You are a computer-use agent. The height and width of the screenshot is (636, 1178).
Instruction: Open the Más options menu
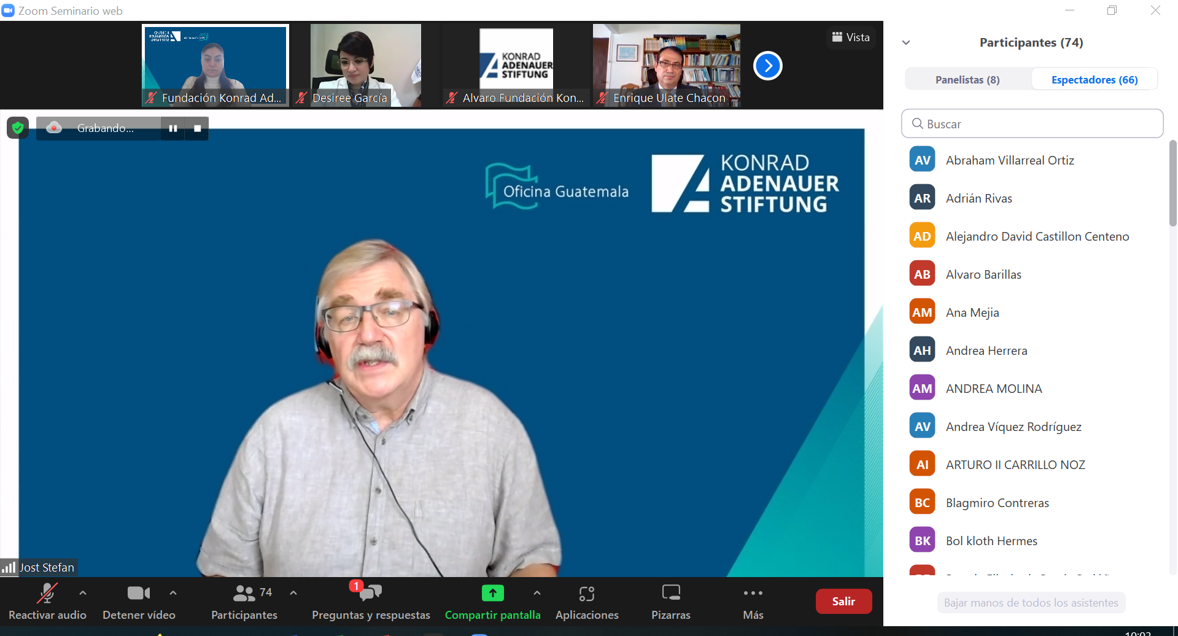coord(753,594)
